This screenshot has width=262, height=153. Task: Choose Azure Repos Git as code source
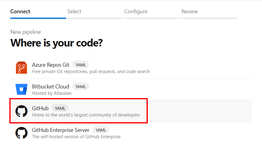click(x=131, y=68)
